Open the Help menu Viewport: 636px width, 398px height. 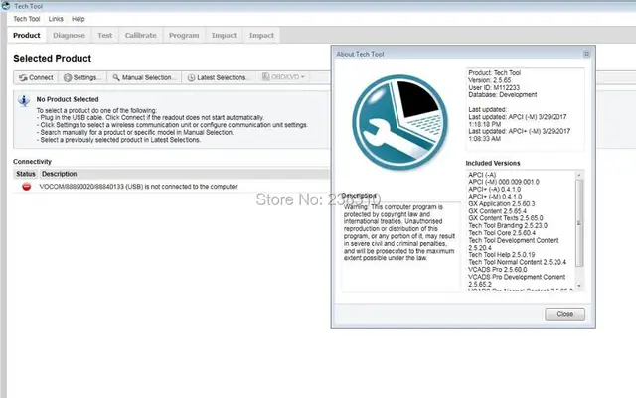click(x=79, y=19)
